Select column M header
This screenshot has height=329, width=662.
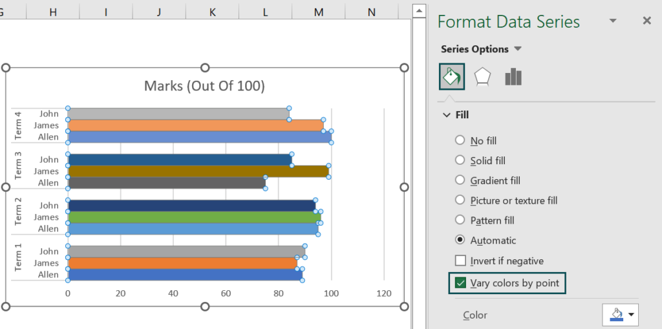(319, 12)
